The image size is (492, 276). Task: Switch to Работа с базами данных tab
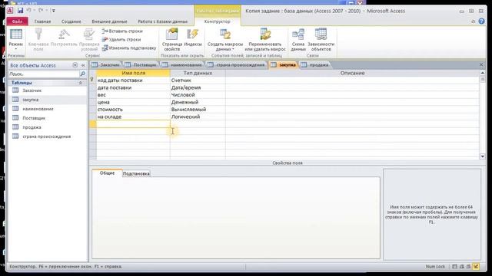[162, 21]
